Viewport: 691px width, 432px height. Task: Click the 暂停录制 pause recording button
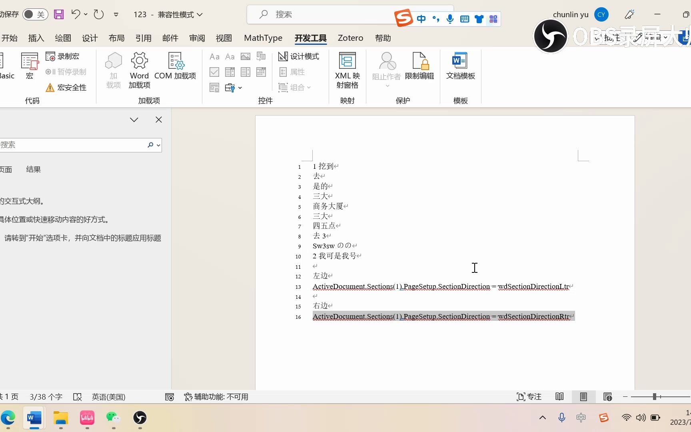coord(66,72)
